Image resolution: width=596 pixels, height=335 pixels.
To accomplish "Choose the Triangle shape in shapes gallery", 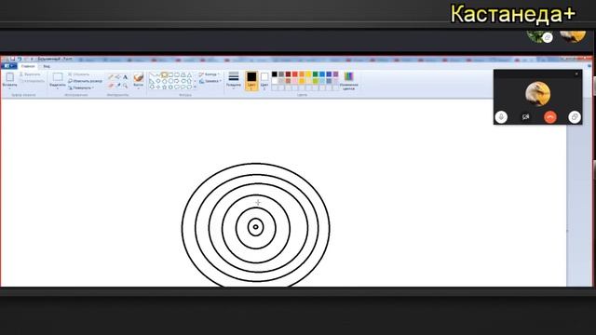I will (x=189, y=74).
